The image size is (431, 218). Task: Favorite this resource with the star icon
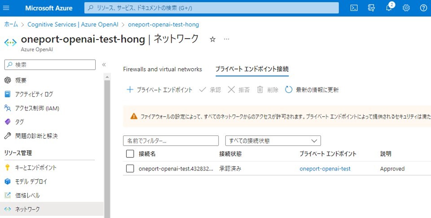[x=213, y=39]
